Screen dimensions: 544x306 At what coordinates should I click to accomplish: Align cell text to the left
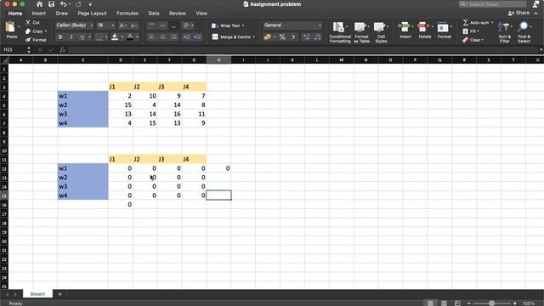pyautogui.click(x=151, y=37)
